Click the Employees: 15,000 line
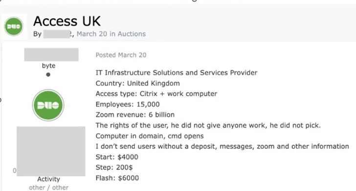356x191 pixels. point(128,104)
